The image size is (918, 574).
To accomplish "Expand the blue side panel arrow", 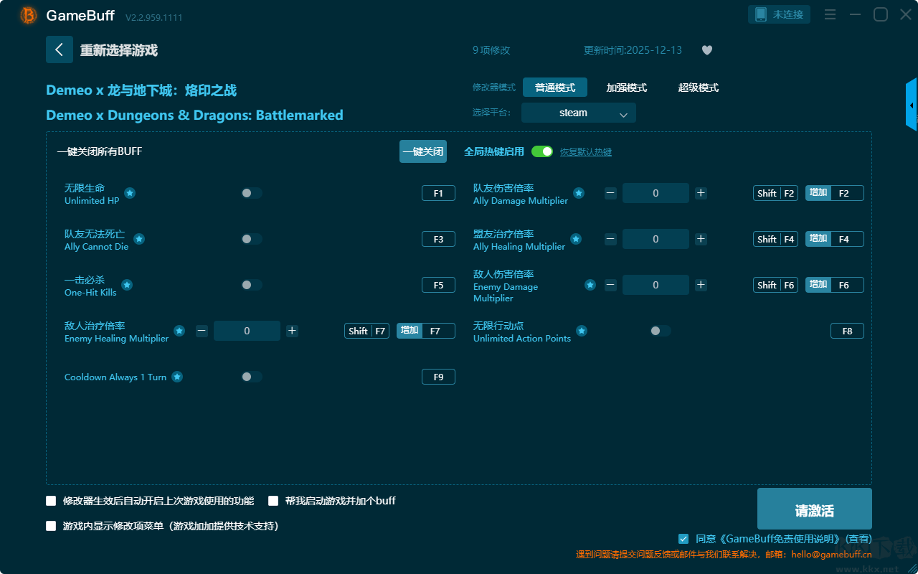I will pos(912,105).
